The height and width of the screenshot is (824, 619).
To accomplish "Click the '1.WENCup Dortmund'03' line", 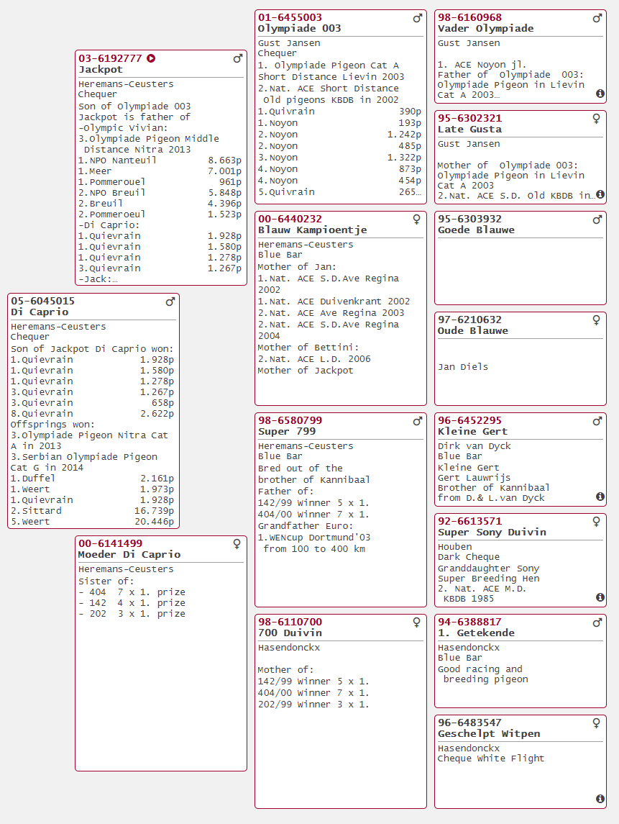I will click(314, 538).
